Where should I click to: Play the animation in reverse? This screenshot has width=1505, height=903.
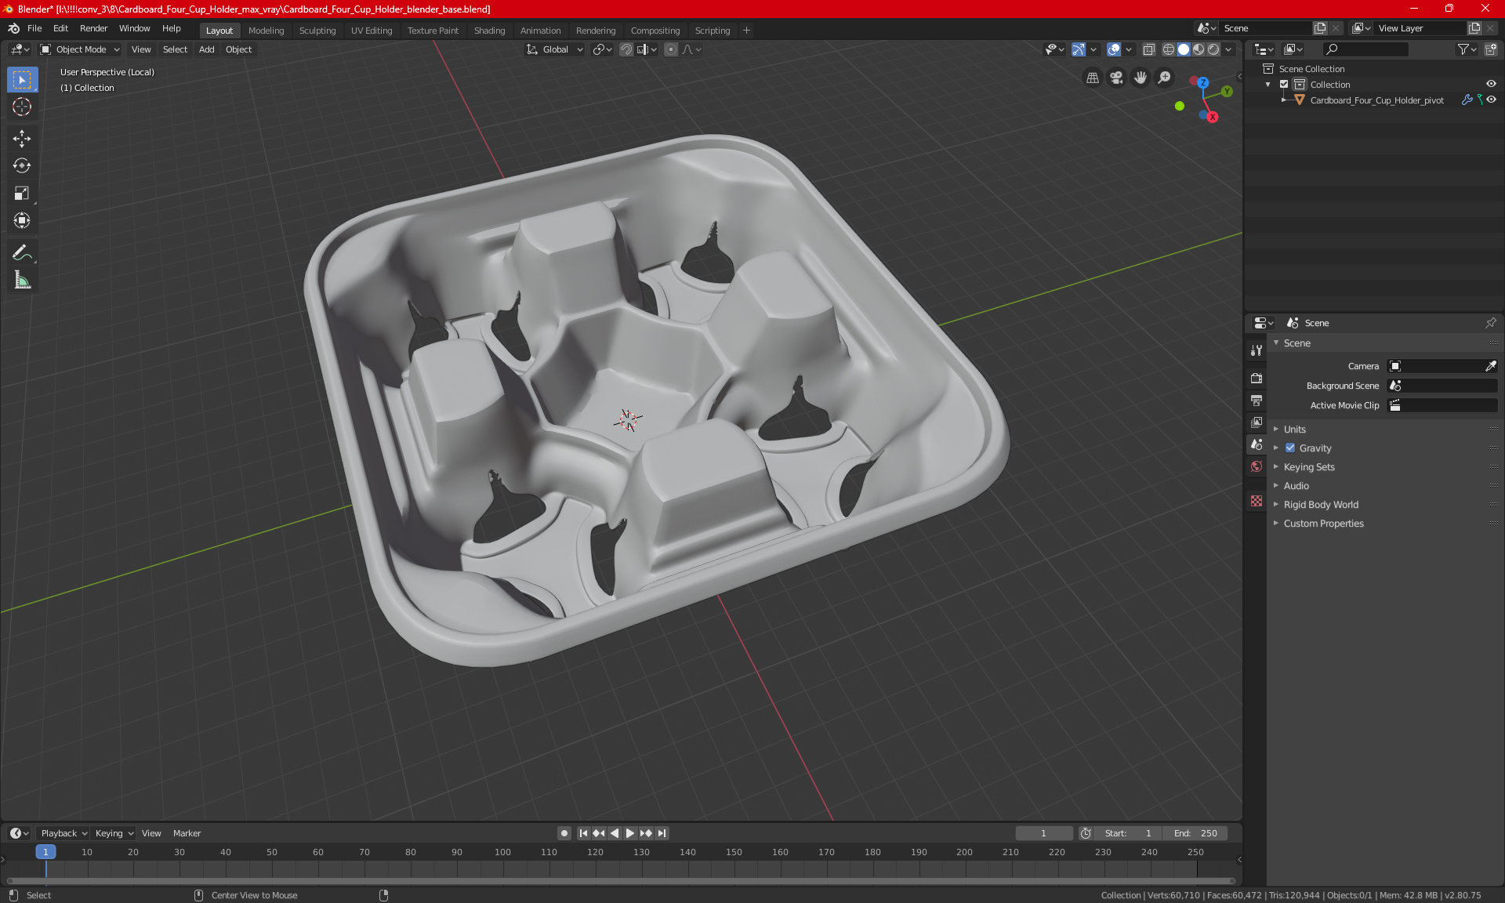tap(615, 833)
